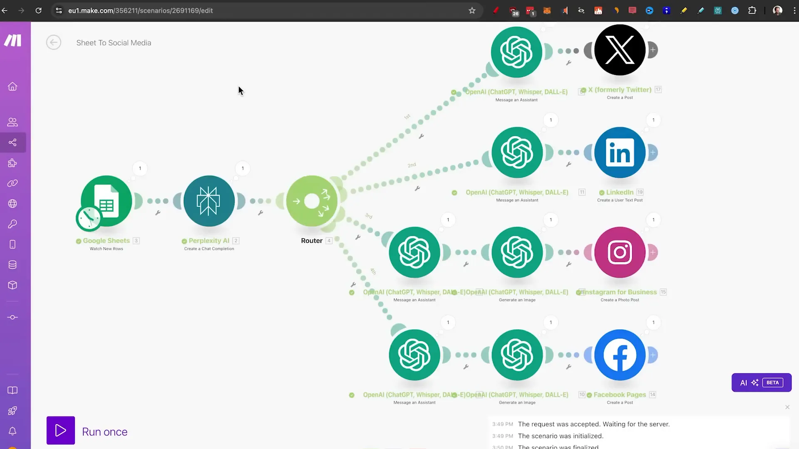Open Data stores icon in sidebar

coord(12,265)
